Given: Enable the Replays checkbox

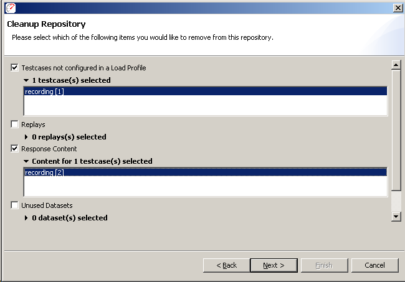Looking at the screenshot, I should [14, 125].
